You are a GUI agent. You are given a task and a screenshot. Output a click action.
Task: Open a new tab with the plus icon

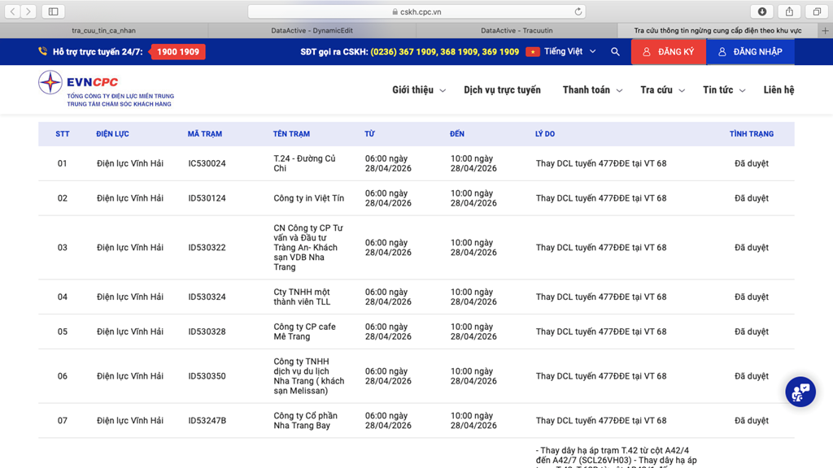(824, 31)
